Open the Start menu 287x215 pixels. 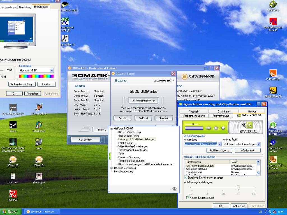pyautogui.click(x=11, y=212)
